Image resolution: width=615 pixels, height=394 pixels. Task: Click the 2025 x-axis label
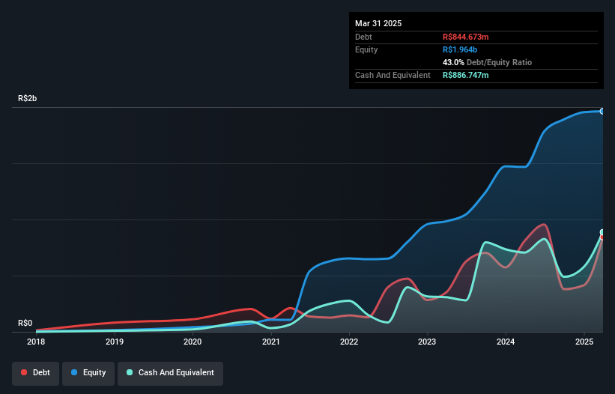[x=584, y=342]
